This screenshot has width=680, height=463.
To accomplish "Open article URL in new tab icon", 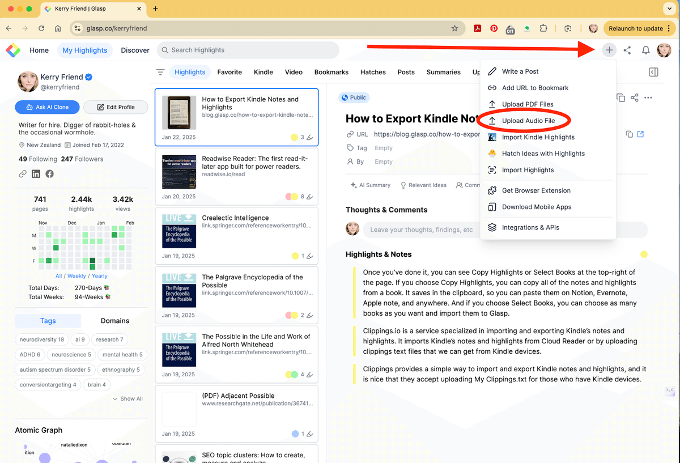I will 641,134.
